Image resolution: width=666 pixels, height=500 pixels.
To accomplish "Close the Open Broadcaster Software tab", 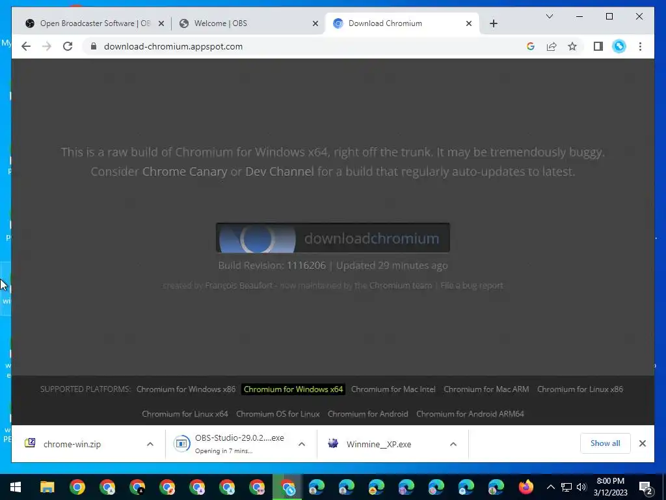I will pyautogui.click(x=161, y=23).
